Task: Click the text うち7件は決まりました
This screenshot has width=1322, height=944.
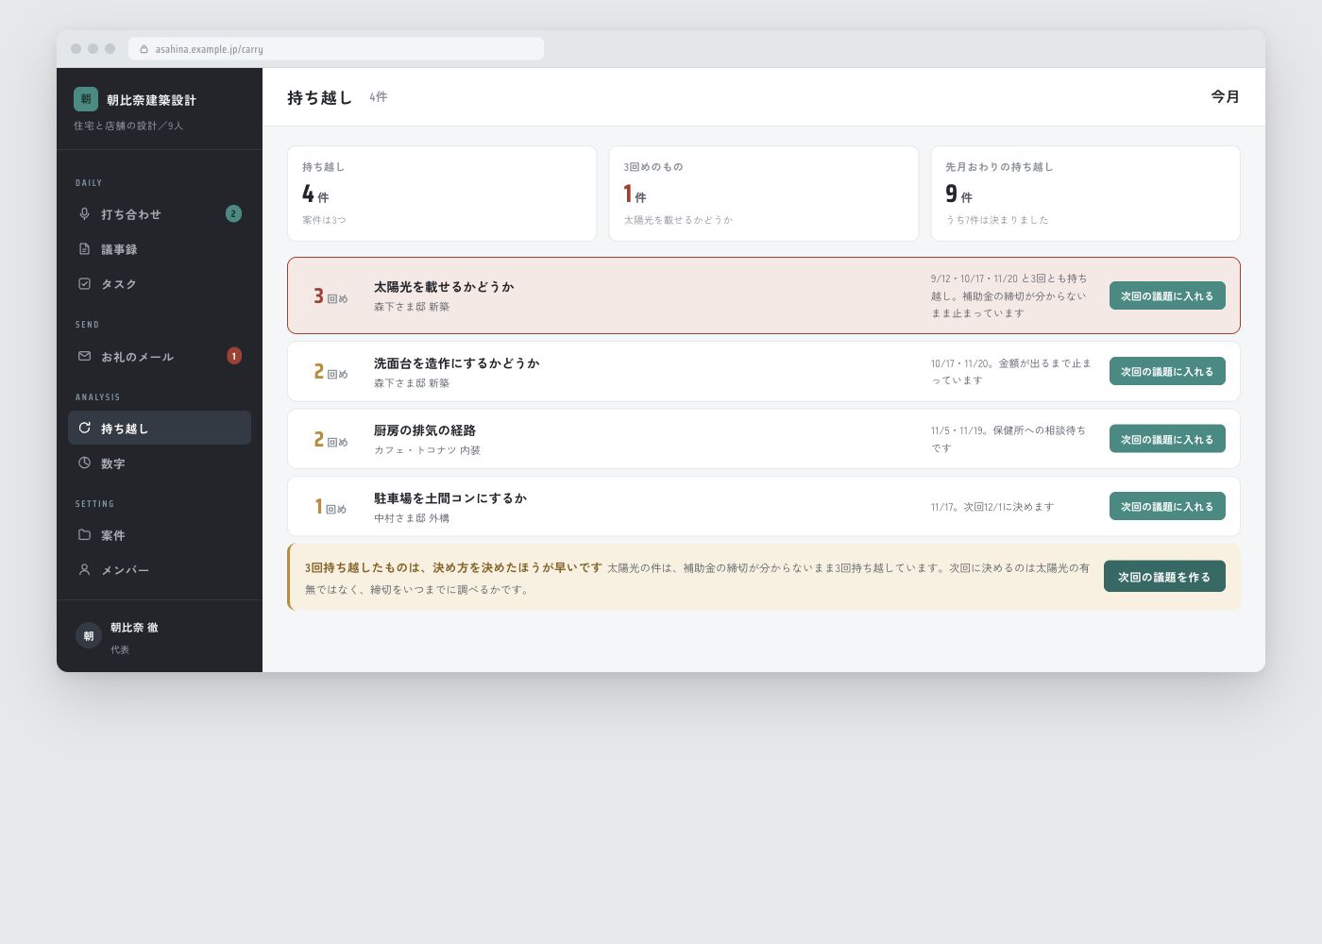Action: [997, 220]
